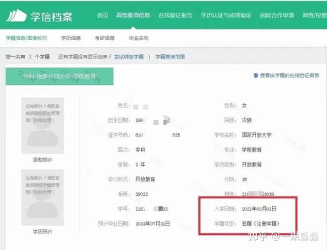Open the 考研信息 tab
The height and width of the screenshot is (250, 327).
coord(104,38)
